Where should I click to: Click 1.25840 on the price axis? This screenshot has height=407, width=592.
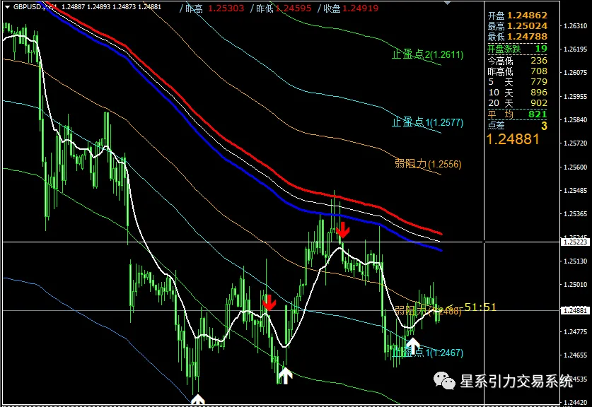(576, 119)
